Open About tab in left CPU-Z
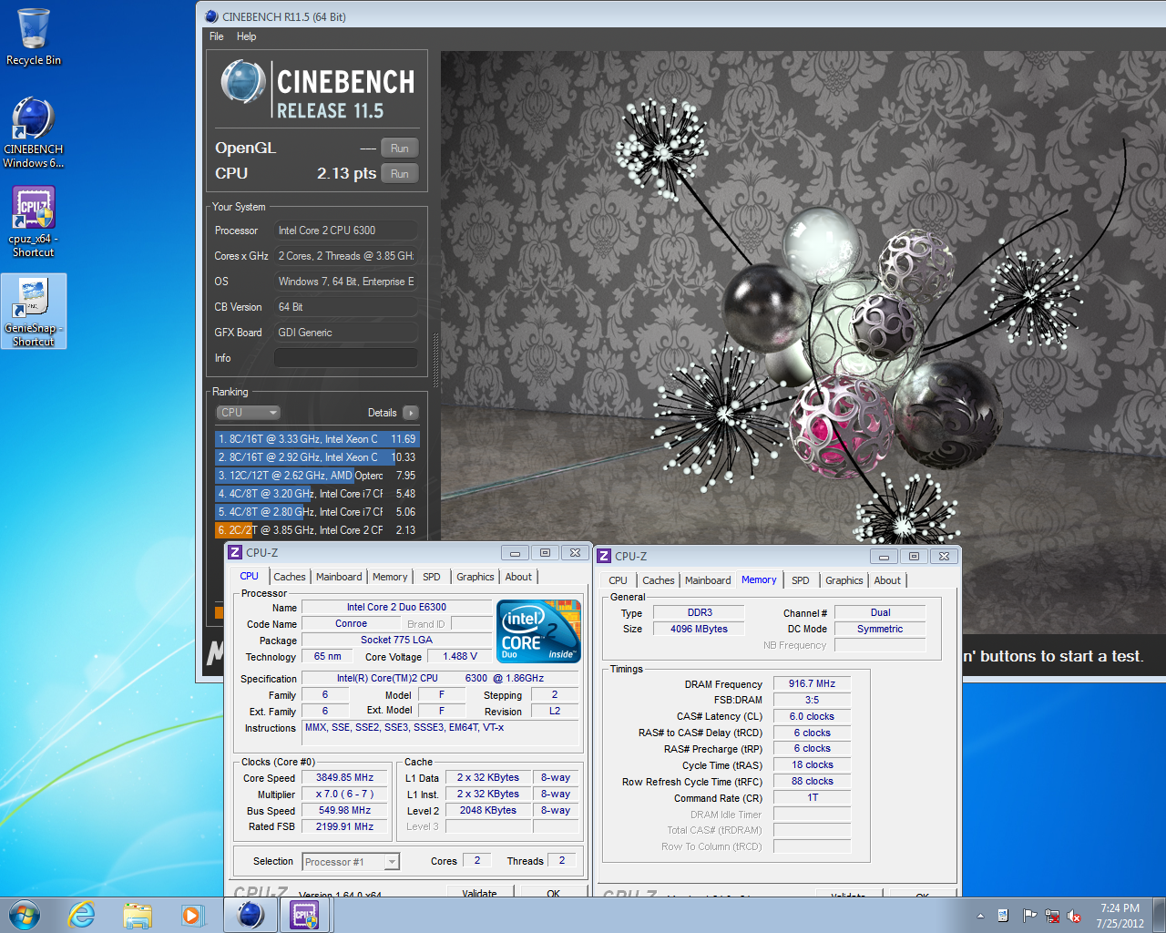 click(x=518, y=577)
